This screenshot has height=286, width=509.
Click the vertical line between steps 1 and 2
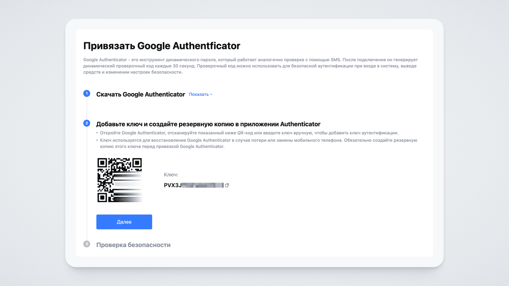coord(87,108)
